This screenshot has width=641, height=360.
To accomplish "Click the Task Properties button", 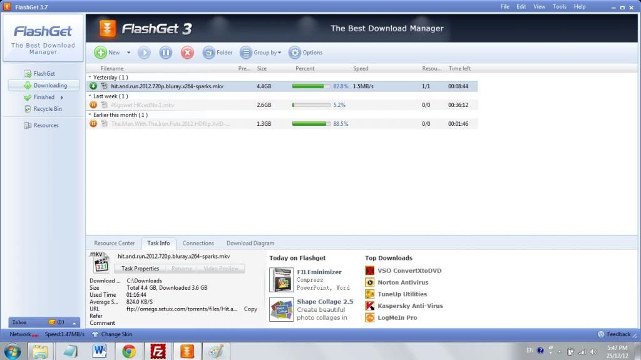I will pyautogui.click(x=140, y=269).
